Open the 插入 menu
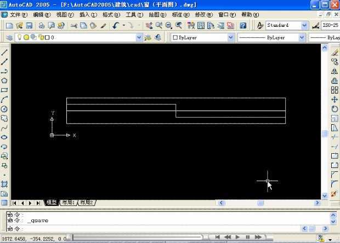This screenshot has height=243, width=340. pyautogui.click(x=88, y=15)
